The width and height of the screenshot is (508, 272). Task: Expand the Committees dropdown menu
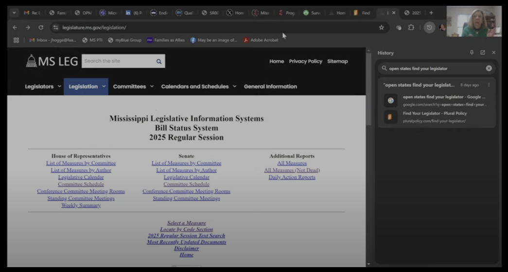point(133,86)
